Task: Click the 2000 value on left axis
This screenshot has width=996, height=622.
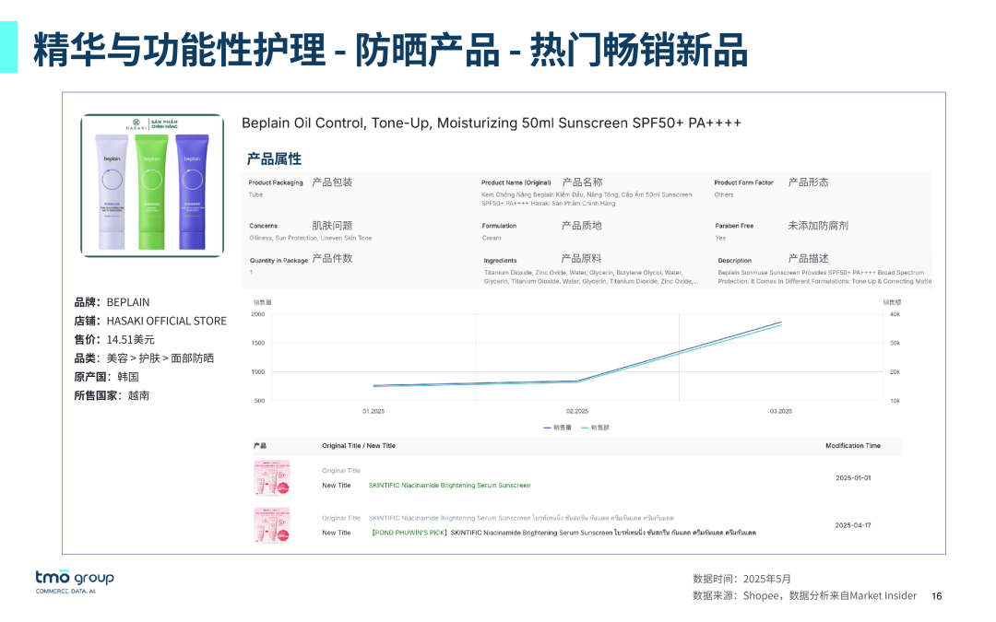Action: (x=258, y=314)
